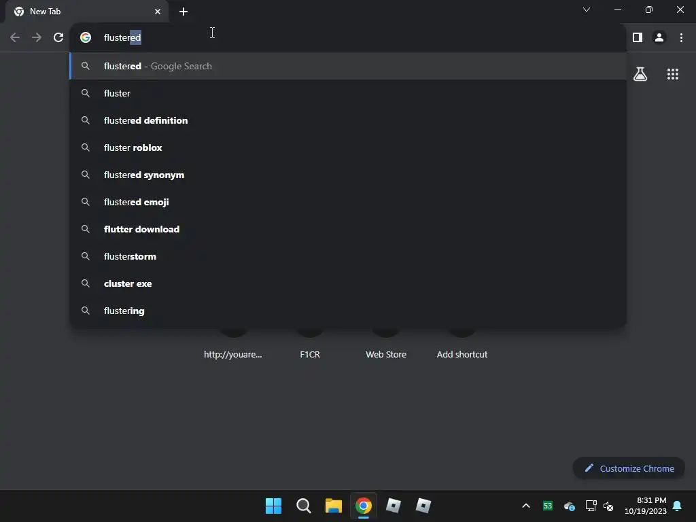Choose the flustered definition suggestion

tap(349, 120)
